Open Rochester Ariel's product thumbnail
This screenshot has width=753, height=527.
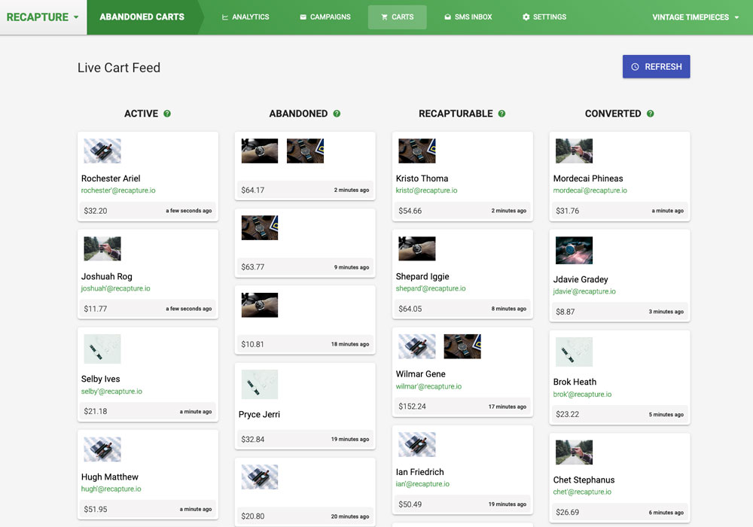(x=102, y=151)
